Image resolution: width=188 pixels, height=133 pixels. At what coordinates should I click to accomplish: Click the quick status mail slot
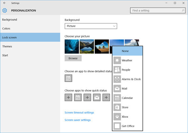[x=97, y=97]
